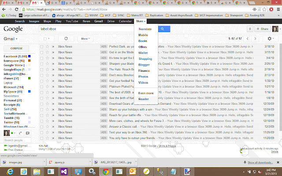The image size is (282, 176).
Task: Mark importance on Answer a Classic call email
Action: click(53, 127)
